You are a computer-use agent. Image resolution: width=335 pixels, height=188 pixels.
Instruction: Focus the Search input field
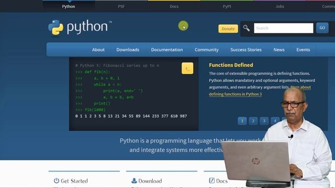point(284,28)
